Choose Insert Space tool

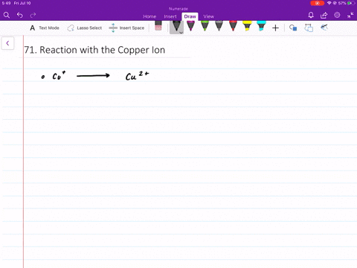pos(126,28)
